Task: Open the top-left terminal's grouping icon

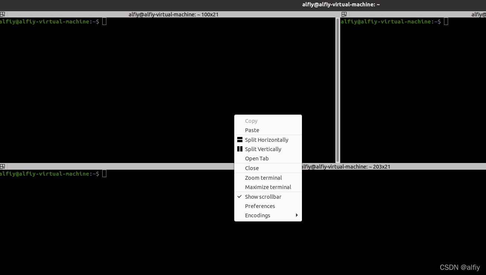Action: [x=2, y=15]
